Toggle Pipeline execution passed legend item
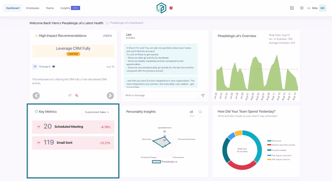 281,145
